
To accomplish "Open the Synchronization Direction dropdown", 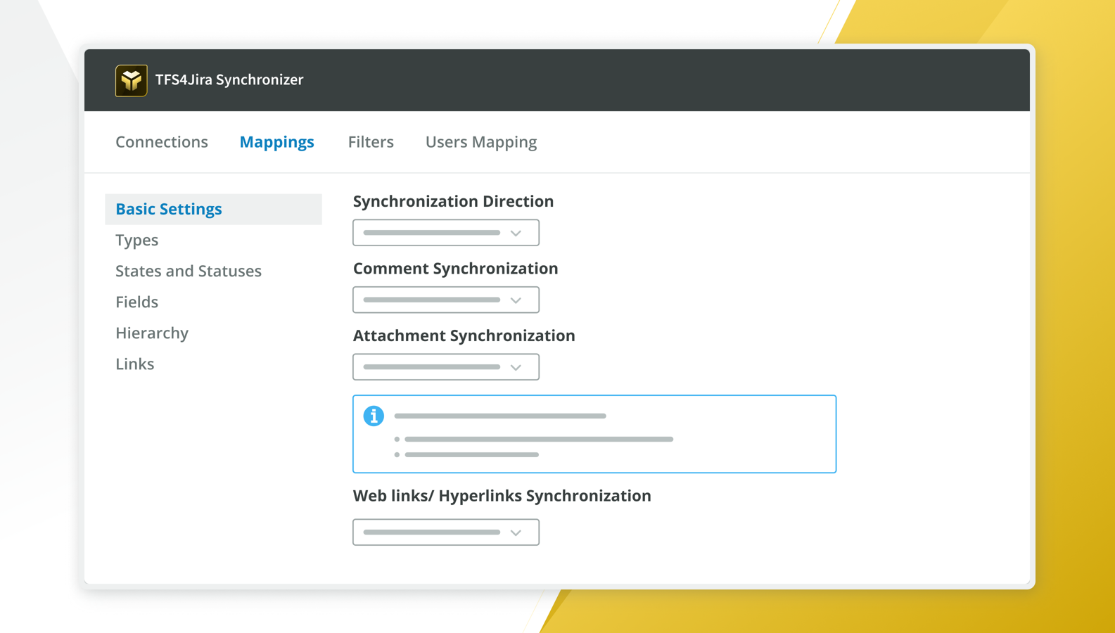I will (446, 233).
